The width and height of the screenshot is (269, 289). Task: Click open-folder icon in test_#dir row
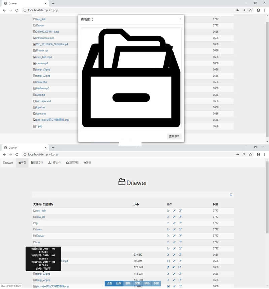(168, 211)
